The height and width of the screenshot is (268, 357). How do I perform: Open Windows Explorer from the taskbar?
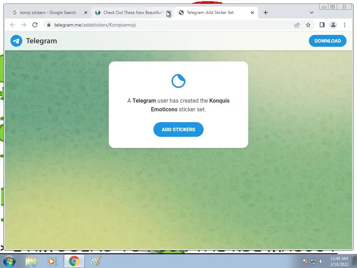(x=31, y=261)
